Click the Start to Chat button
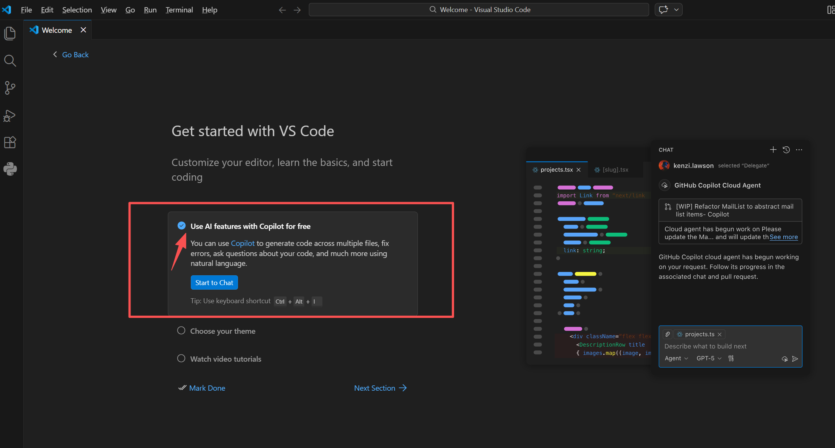 point(214,282)
